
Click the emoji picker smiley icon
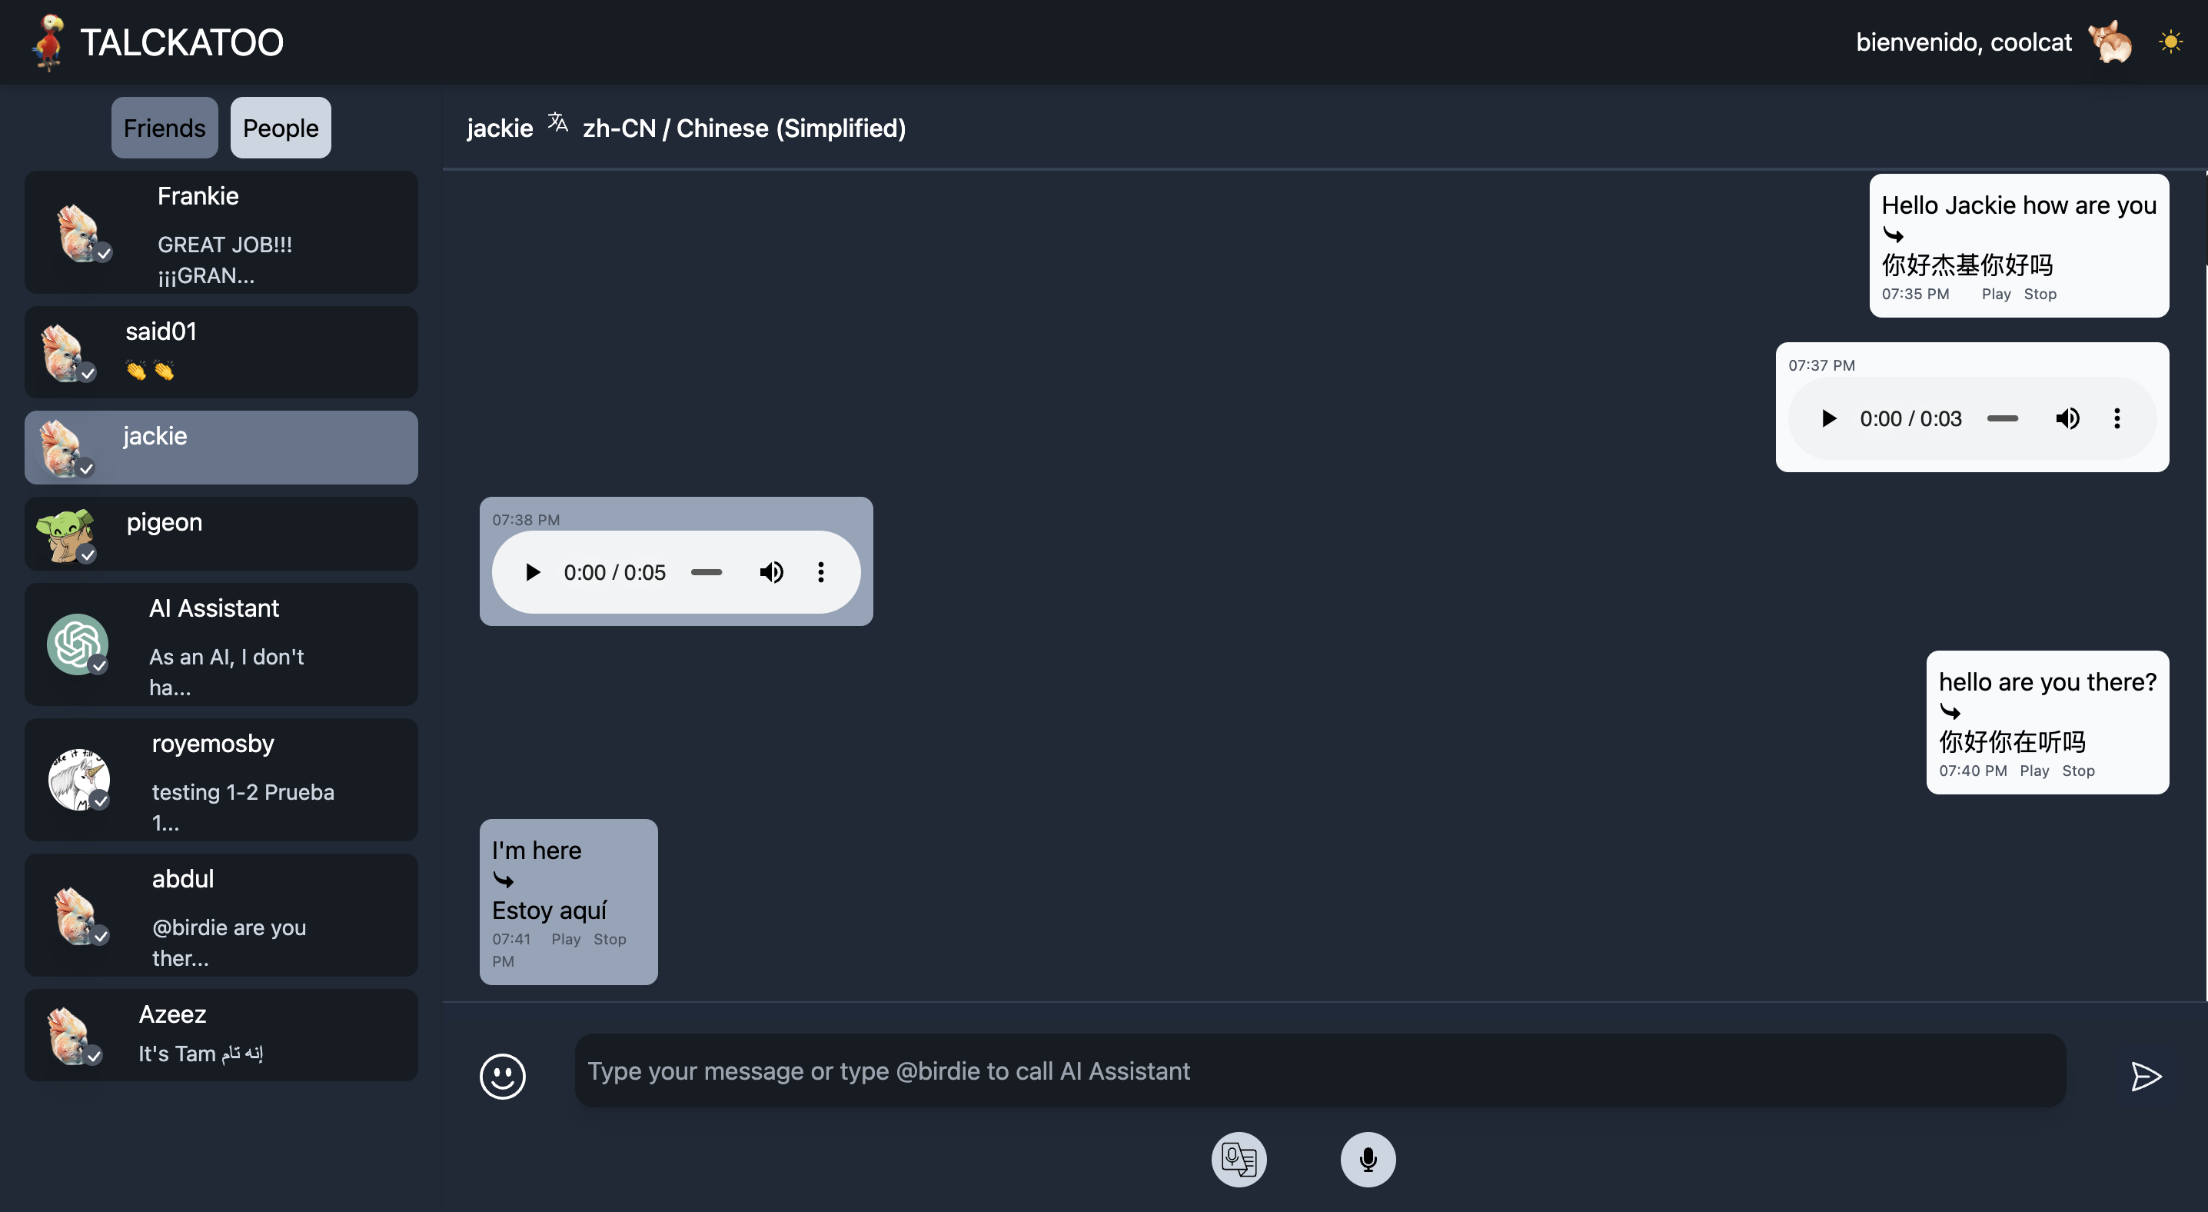tap(502, 1075)
